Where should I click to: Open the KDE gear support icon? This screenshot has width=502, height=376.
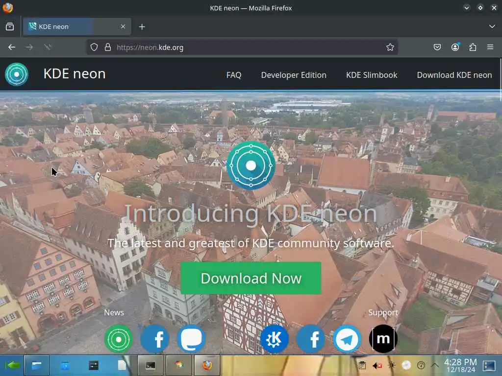point(275,339)
